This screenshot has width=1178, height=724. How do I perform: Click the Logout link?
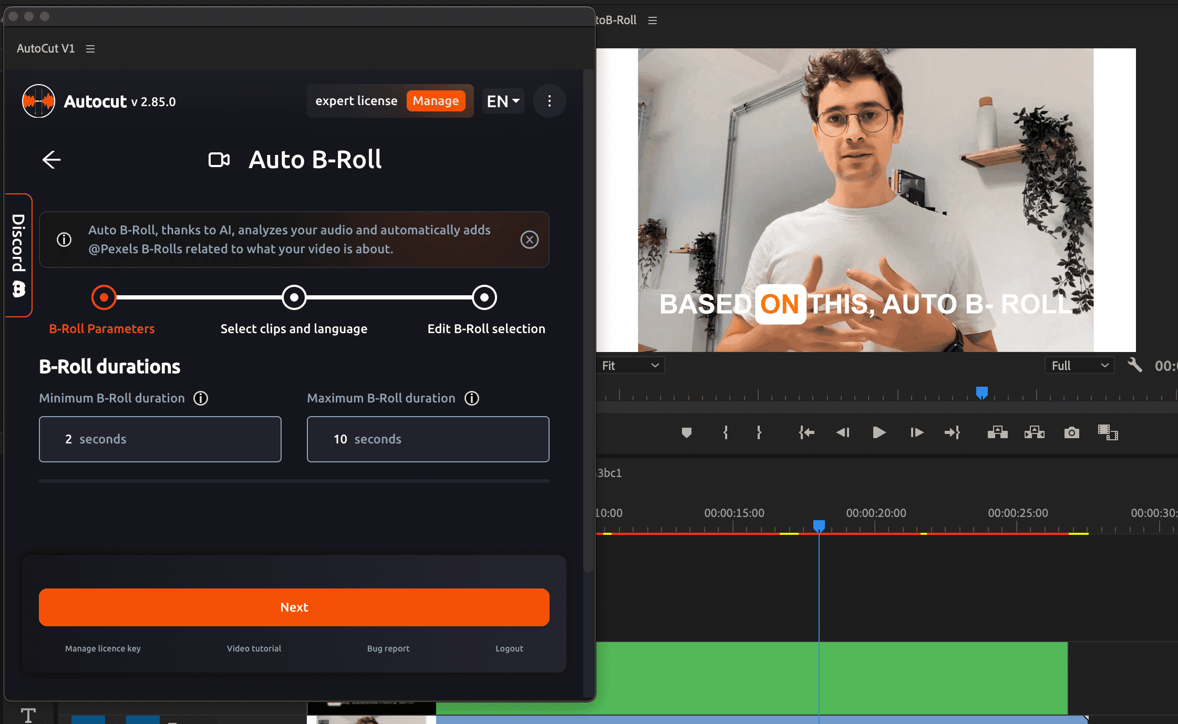[509, 648]
